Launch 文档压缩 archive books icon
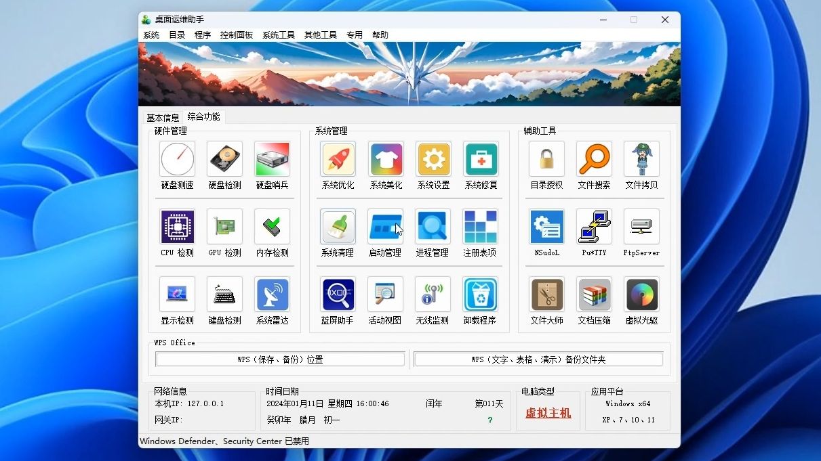Viewport: 821px width, 461px height. click(x=595, y=294)
